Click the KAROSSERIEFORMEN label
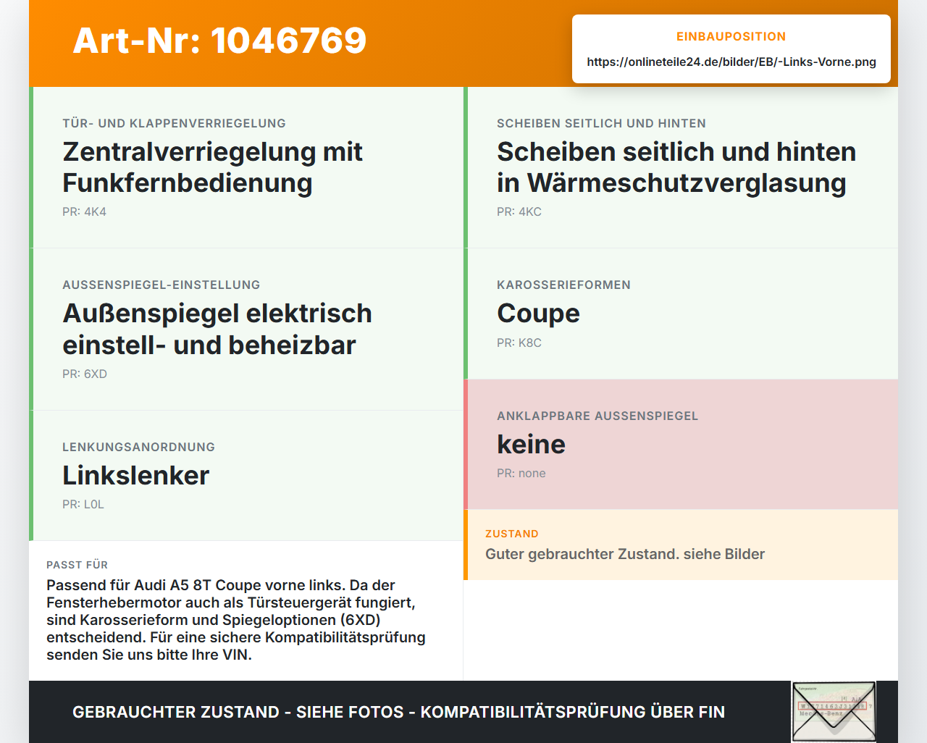 click(x=563, y=285)
